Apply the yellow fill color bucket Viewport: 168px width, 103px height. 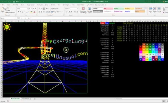point(31,12)
